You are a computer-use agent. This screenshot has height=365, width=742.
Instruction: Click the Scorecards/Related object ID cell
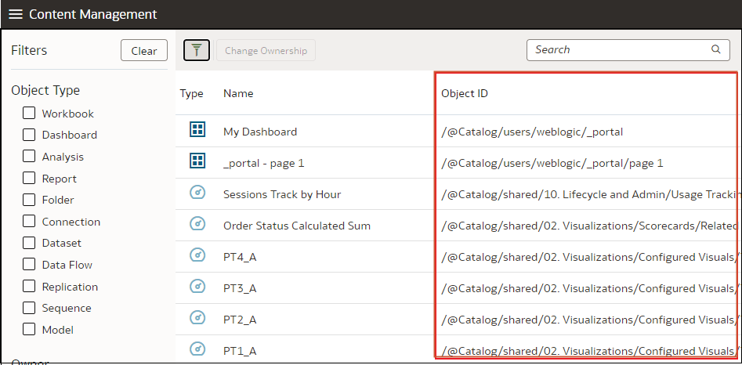588,226
